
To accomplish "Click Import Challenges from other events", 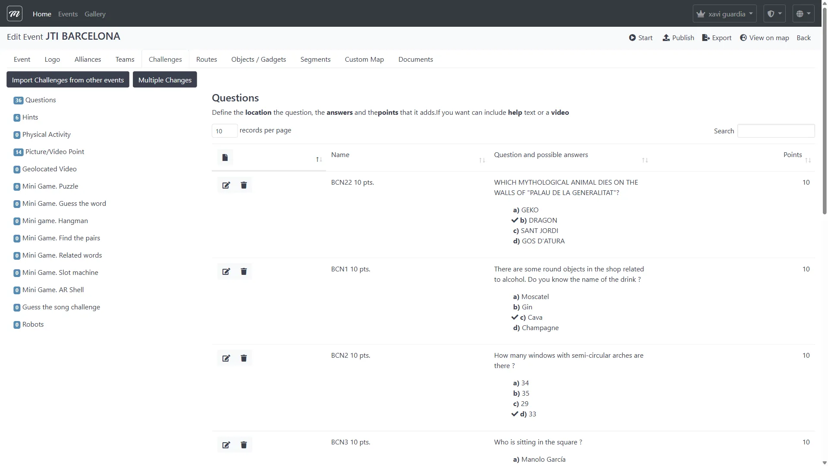I will tap(67, 79).
